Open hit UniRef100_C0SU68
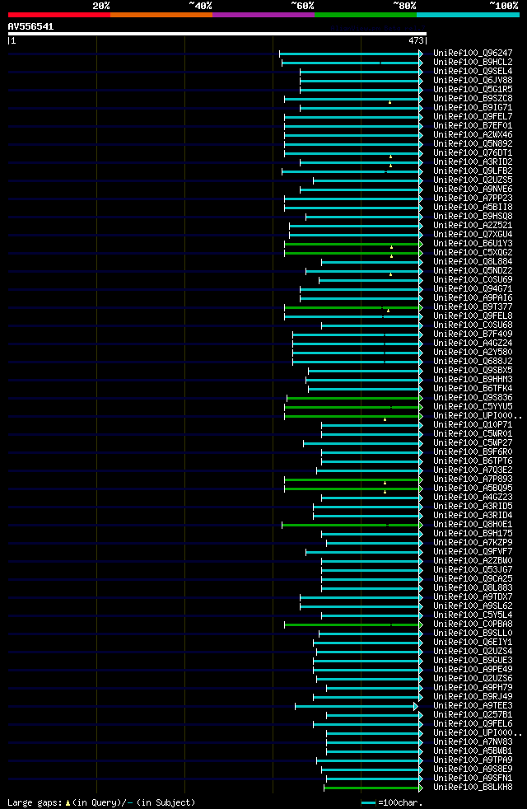 (x=473, y=325)
